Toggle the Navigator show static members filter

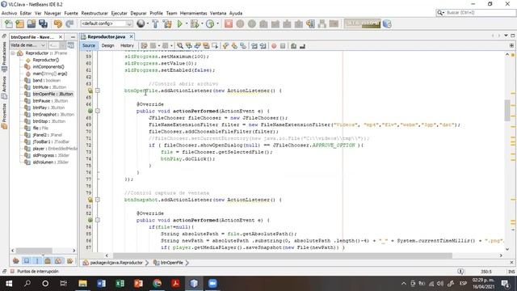[37, 260]
